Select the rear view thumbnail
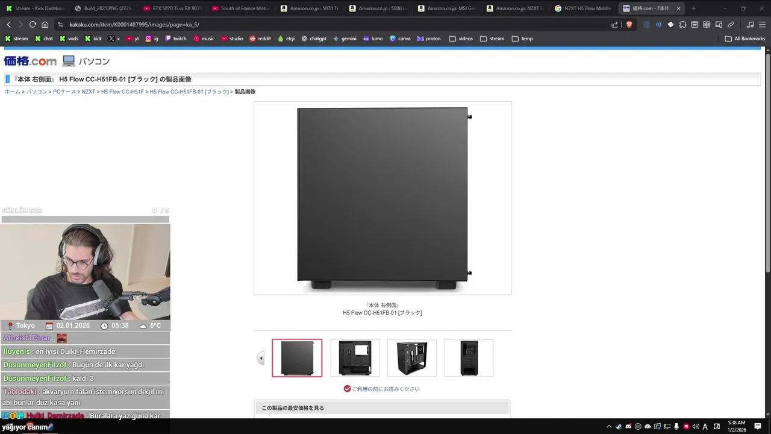771x434 pixels. [x=469, y=358]
